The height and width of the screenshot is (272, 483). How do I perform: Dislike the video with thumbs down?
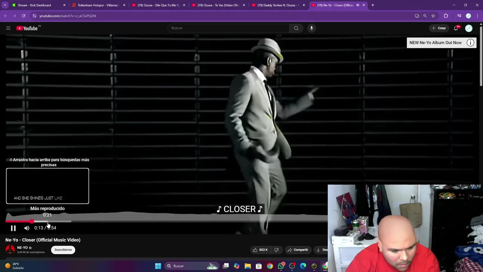coord(277,250)
